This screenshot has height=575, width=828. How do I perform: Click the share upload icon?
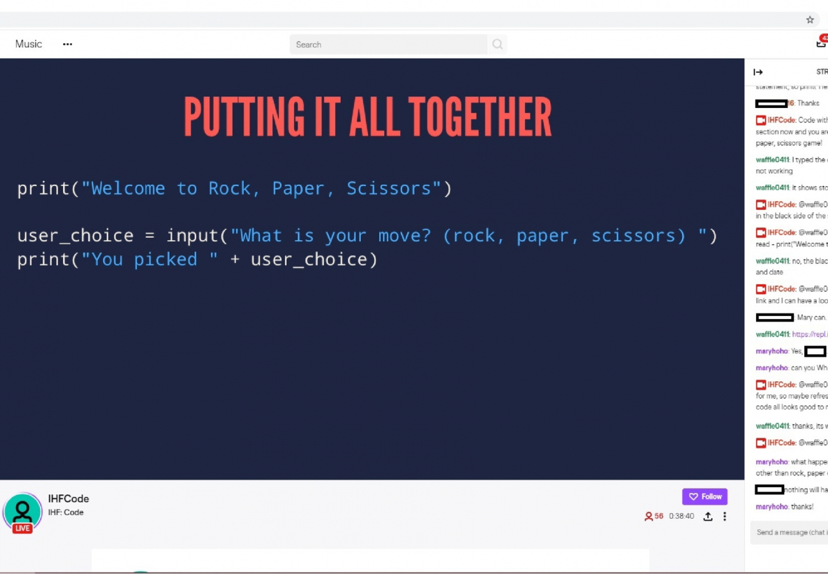[707, 516]
